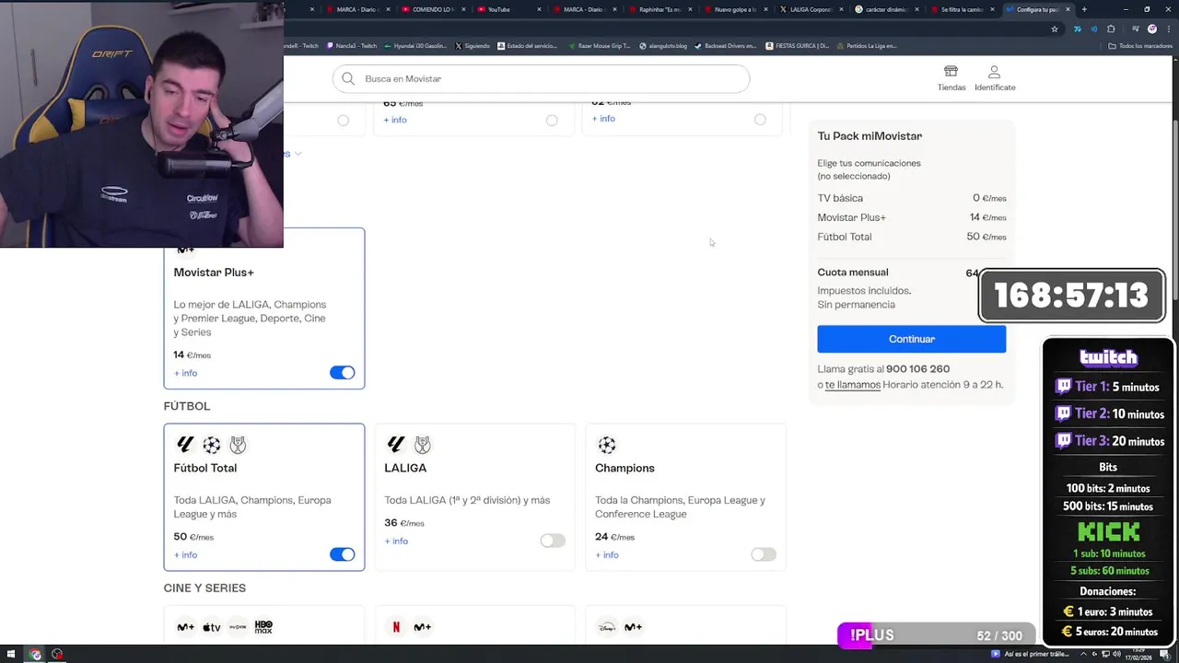Click the Europa League icon in Fútbol Total card
Screen dimensions: 1179x663
(238, 445)
